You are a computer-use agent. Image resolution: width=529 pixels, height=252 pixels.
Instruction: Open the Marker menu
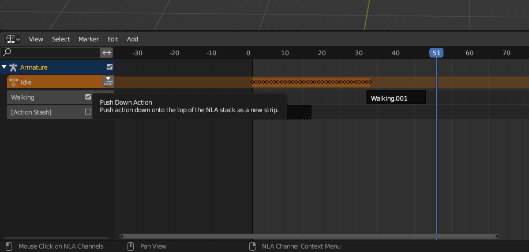[x=88, y=39]
